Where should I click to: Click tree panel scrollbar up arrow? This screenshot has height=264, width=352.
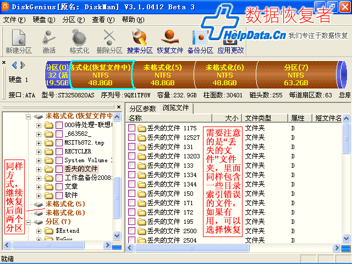click(117, 117)
